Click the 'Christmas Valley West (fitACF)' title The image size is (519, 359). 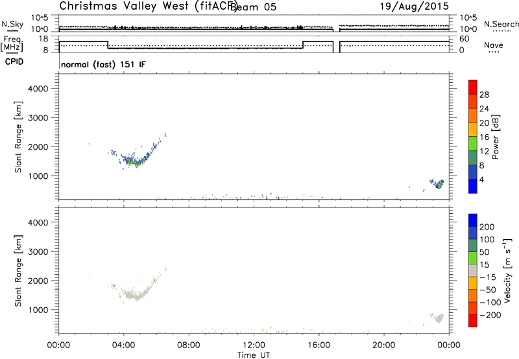click(148, 6)
